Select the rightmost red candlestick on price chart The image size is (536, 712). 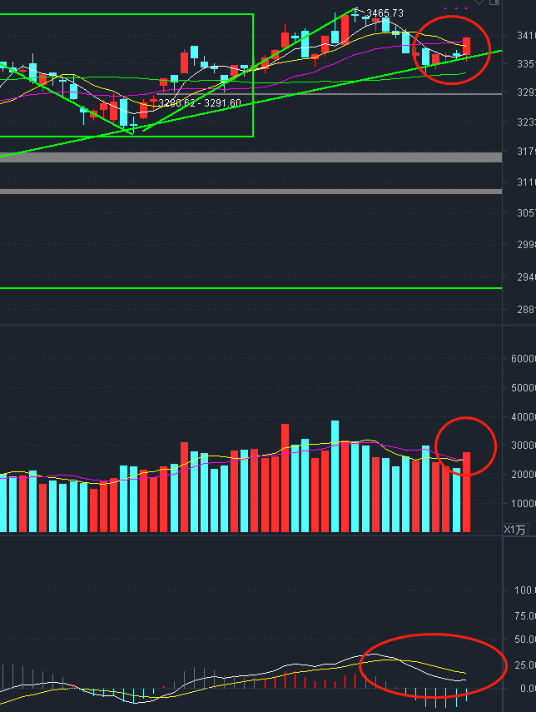467,48
